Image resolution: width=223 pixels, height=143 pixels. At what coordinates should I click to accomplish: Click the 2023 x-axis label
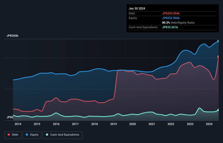click(x=190, y=124)
